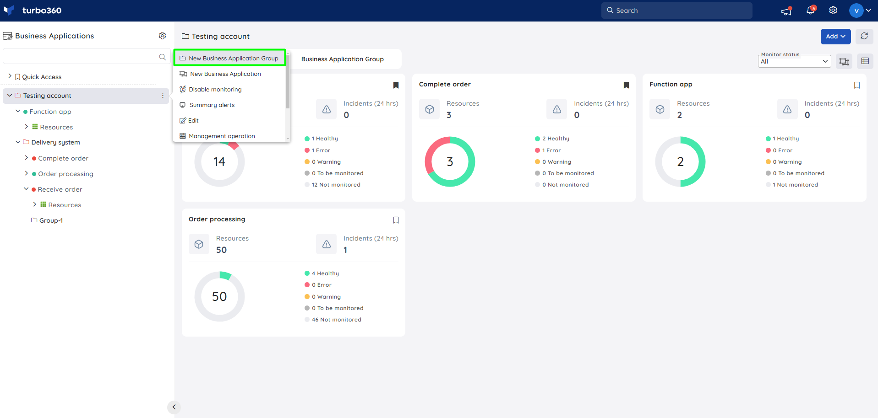Viewport: 878px width, 418px height.
Task: Click the top Search field
Action: [x=676, y=11]
